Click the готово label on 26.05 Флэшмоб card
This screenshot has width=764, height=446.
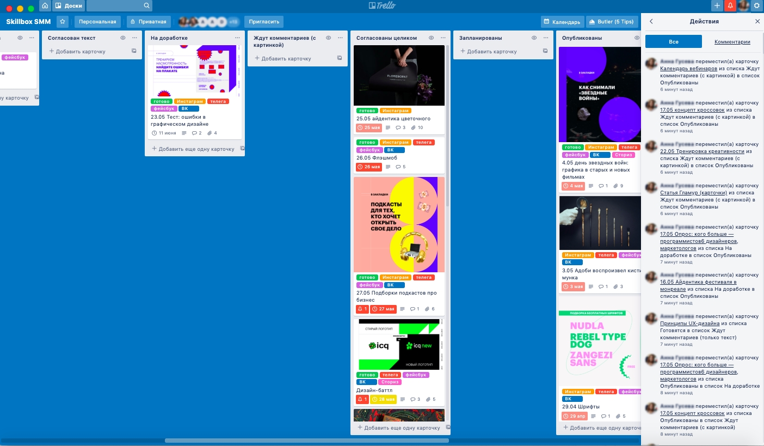pyautogui.click(x=367, y=142)
